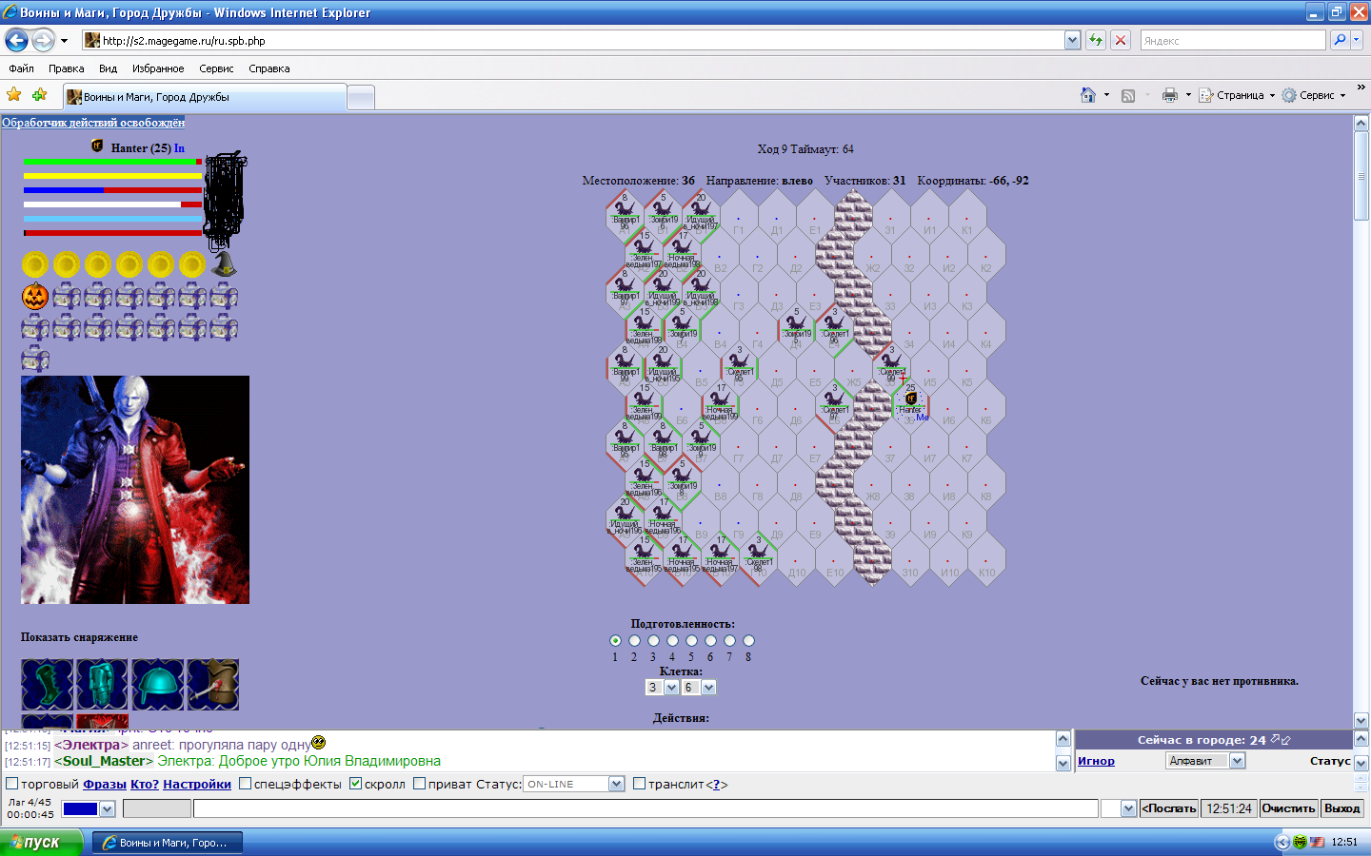Open the cell row dropdown showing 6
This screenshot has width=1371, height=856.
coord(699,687)
